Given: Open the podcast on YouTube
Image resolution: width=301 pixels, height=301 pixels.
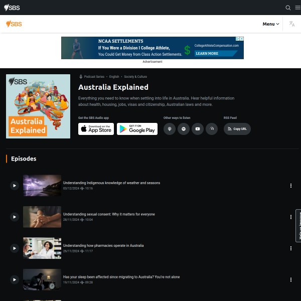Looking at the screenshot, I should [x=198, y=129].
